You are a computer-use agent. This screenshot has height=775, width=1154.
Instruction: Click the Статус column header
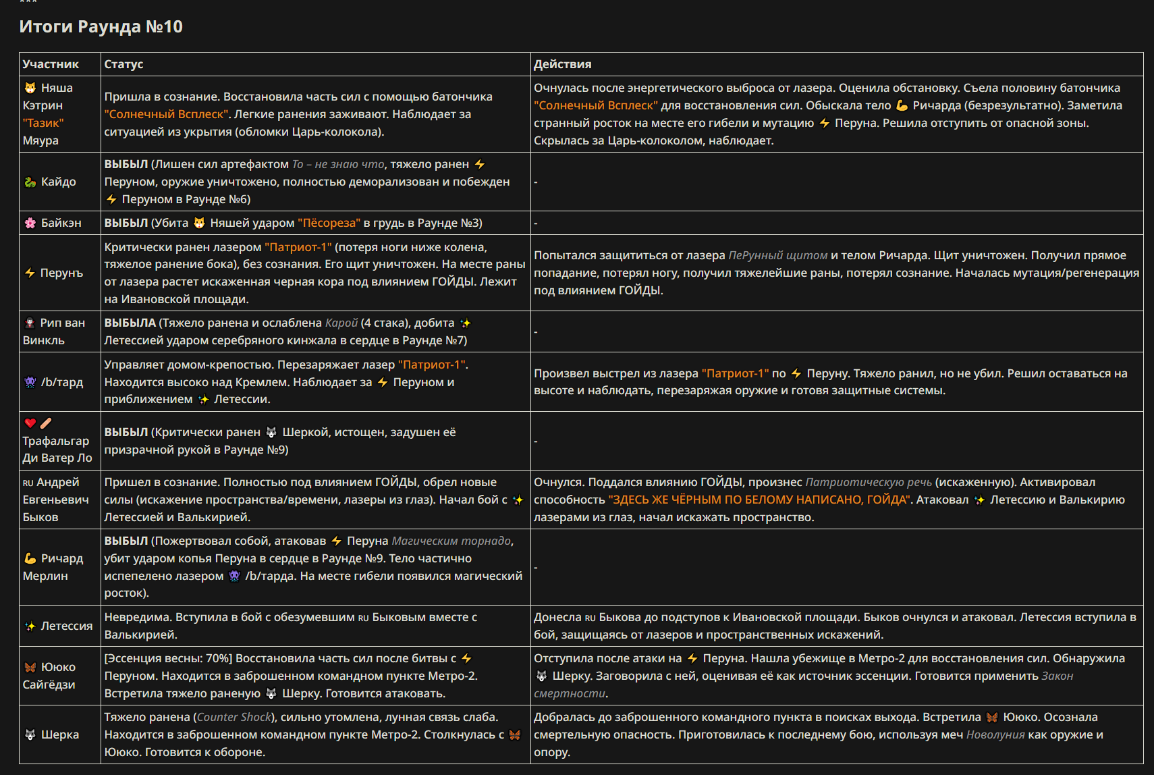(x=123, y=64)
